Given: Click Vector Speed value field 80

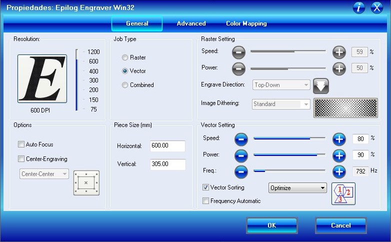Looking at the screenshot, I should (360, 139).
